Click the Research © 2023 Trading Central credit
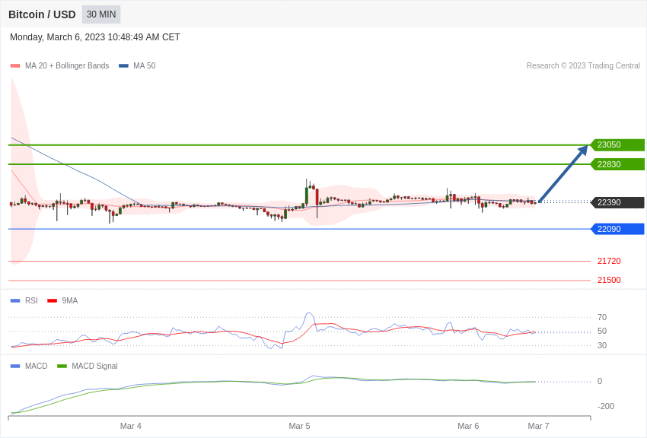647x438 pixels. (x=583, y=66)
